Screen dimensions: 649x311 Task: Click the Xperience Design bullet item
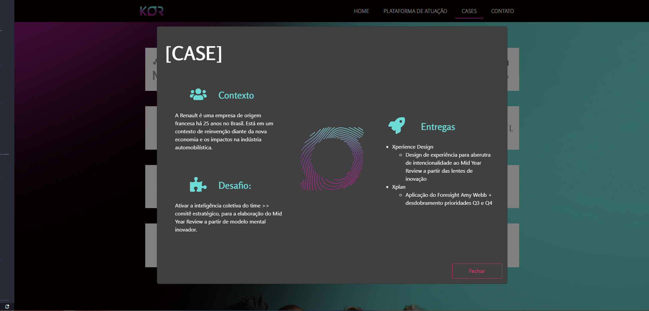click(x=412, y=147)
